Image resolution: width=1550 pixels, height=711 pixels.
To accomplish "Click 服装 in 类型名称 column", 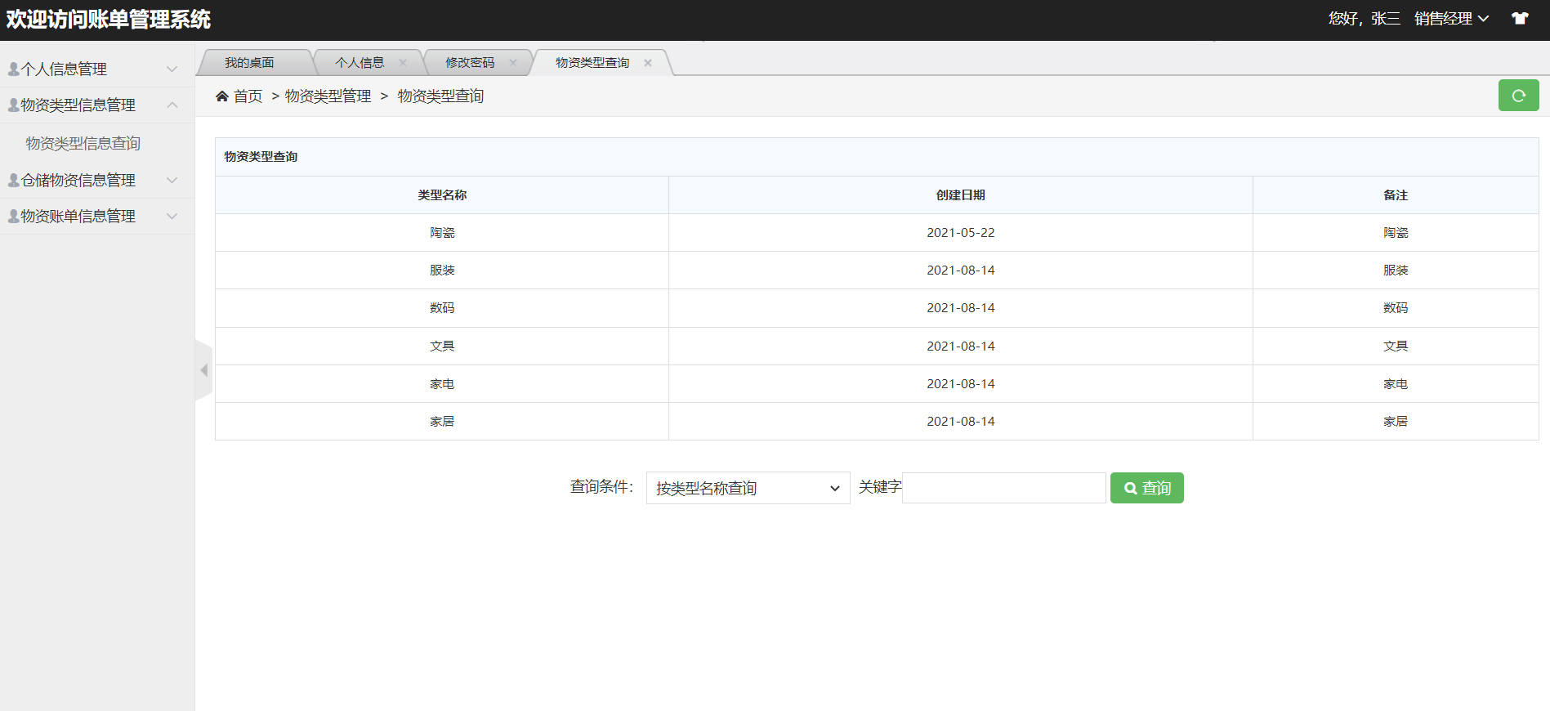I will (442, 271).
